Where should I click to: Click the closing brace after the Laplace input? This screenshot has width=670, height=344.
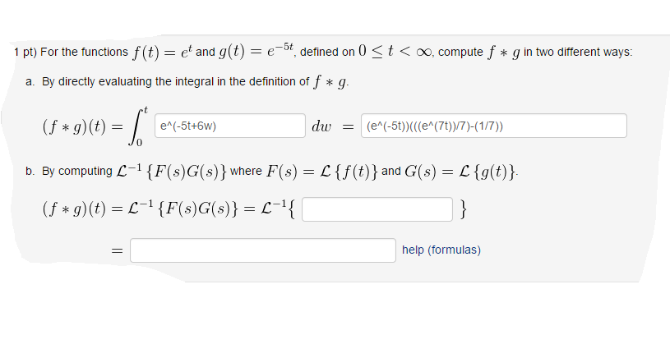[x=465, y=210]
